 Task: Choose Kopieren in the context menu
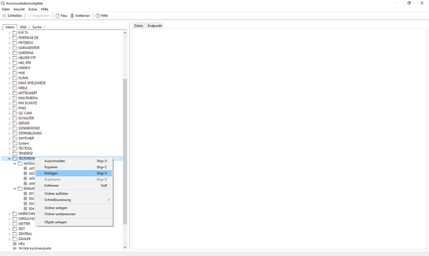tap(74, 167)
